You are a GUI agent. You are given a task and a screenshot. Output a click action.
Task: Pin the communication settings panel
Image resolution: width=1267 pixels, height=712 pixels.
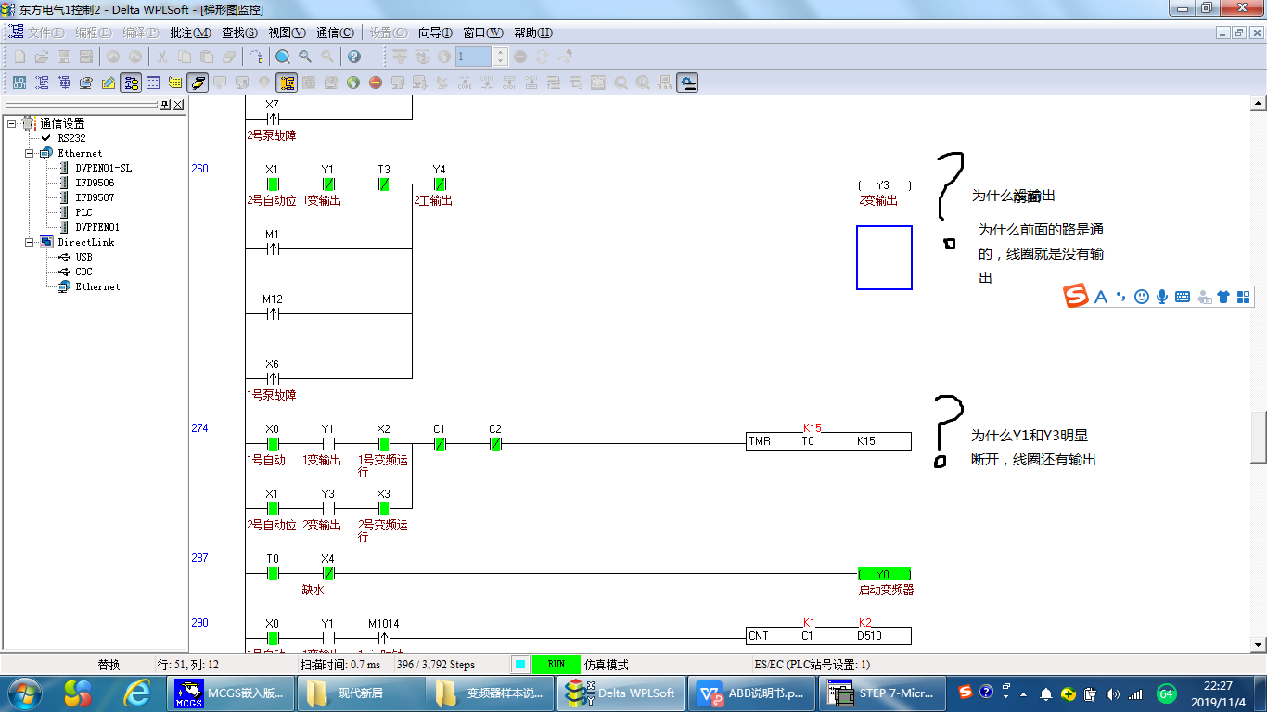[165, 105]
